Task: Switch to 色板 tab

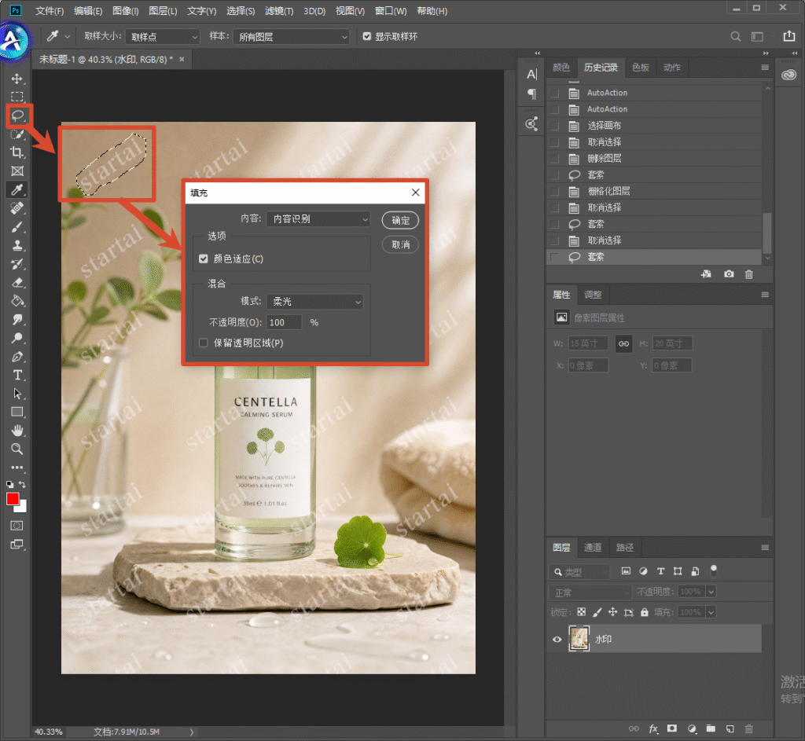Action: coord(640,68)
